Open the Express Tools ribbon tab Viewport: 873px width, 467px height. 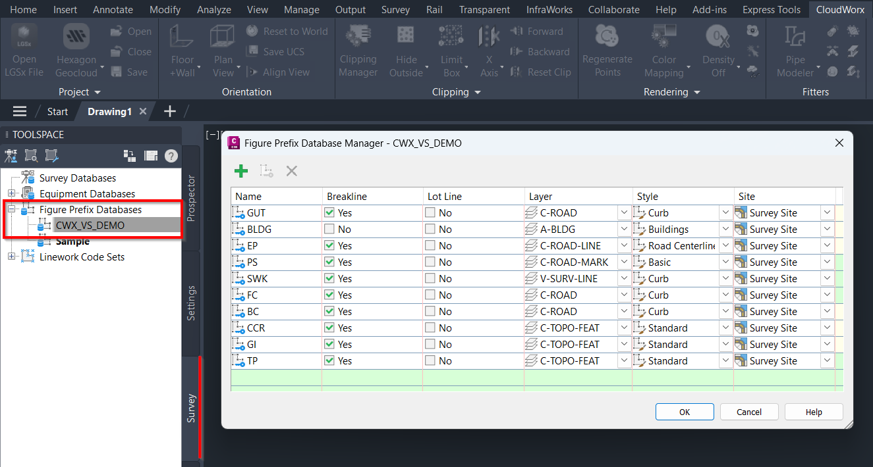coord(772,10)
